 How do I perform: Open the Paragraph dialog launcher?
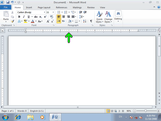92,25
